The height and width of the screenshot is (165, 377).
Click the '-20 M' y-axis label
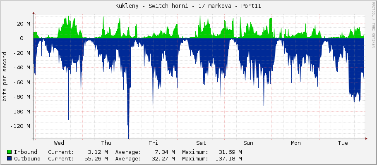click(x=22, y=53)
